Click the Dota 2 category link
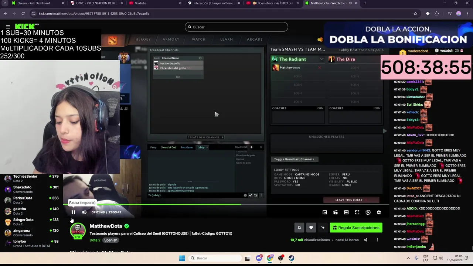The image size is (473, 266). [x=95, y=240]
